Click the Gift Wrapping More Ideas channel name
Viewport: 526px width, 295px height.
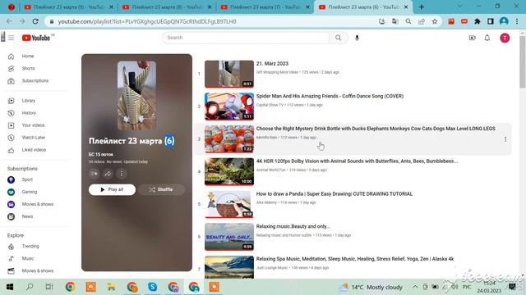click(277, 72)
